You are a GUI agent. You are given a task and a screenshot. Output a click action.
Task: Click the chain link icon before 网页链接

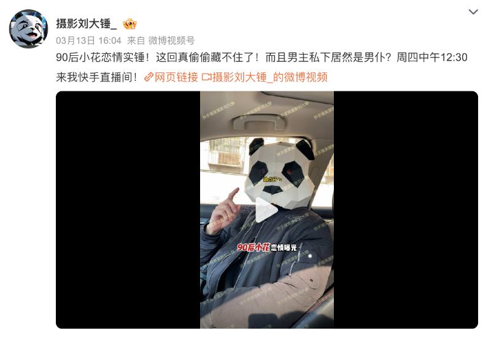[149, 77]
